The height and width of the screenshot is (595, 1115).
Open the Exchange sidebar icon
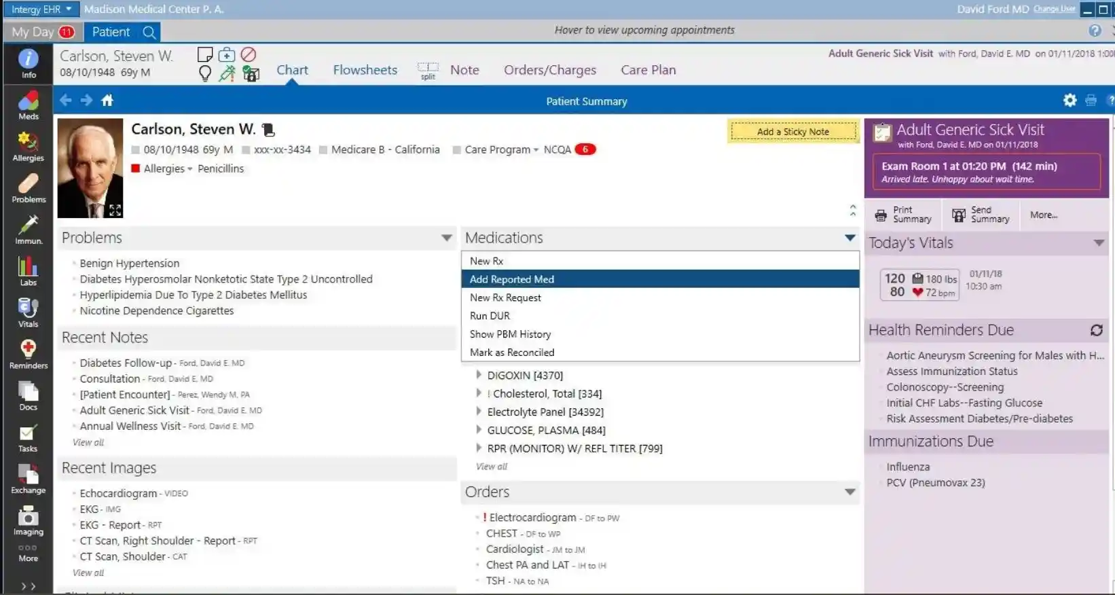point(28,480)
